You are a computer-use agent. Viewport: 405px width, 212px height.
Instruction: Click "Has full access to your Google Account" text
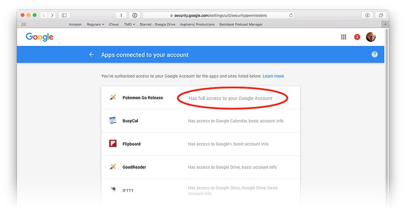[230, 98]
